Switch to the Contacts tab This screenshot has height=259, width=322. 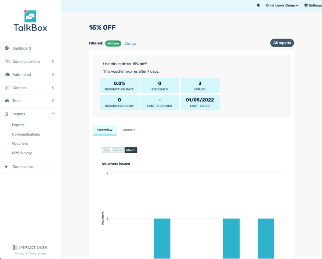click(128, 130)
